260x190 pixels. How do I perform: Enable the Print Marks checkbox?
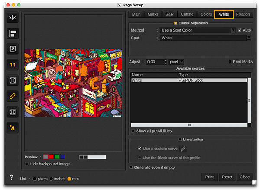click(230, 62)
